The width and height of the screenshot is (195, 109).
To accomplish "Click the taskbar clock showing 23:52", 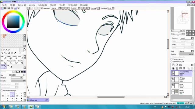I will 187,107.
